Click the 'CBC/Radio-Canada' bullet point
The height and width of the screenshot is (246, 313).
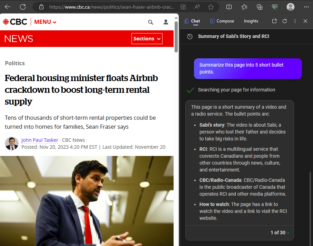pos(243,187)
